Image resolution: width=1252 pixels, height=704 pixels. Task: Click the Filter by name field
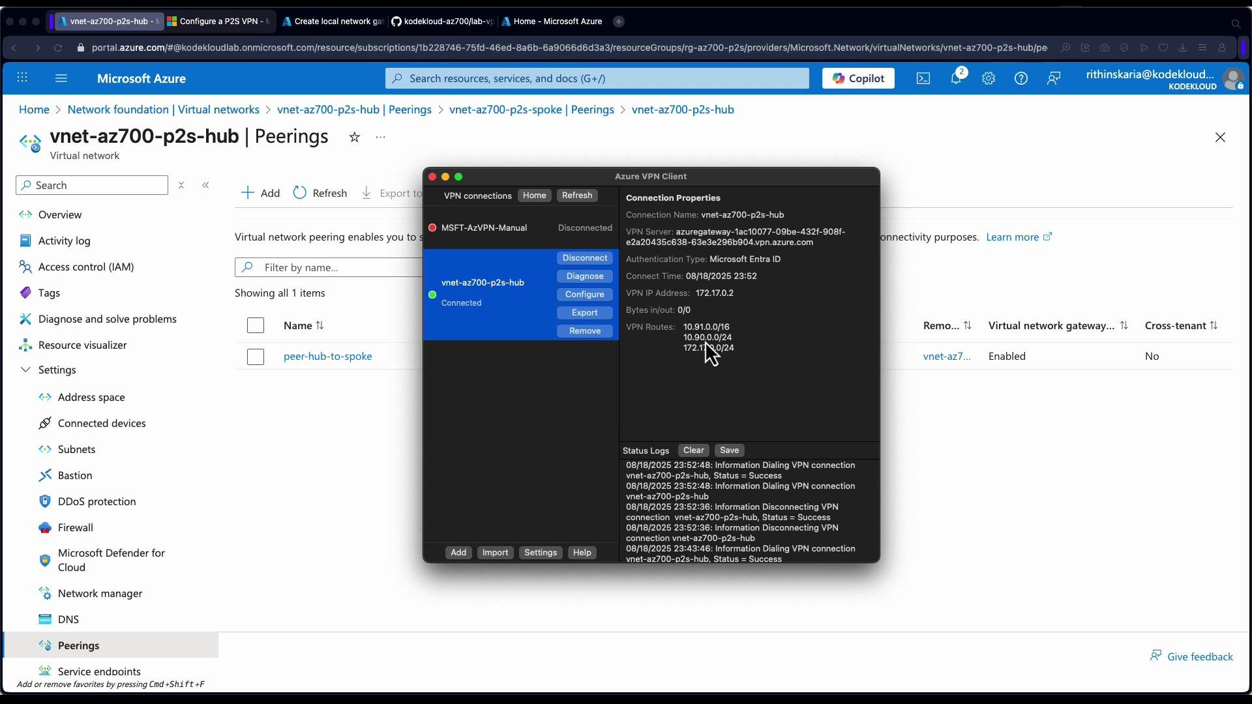point(329,267)
